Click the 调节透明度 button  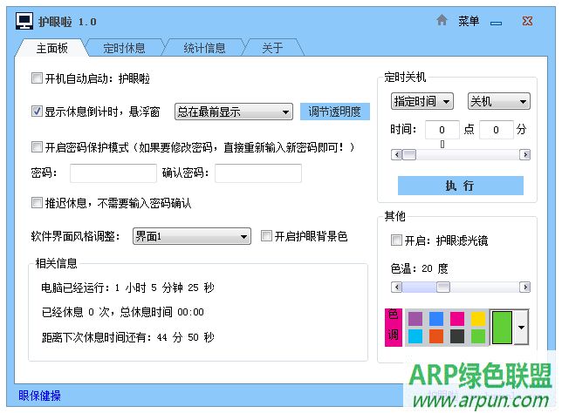pos(335,112)
